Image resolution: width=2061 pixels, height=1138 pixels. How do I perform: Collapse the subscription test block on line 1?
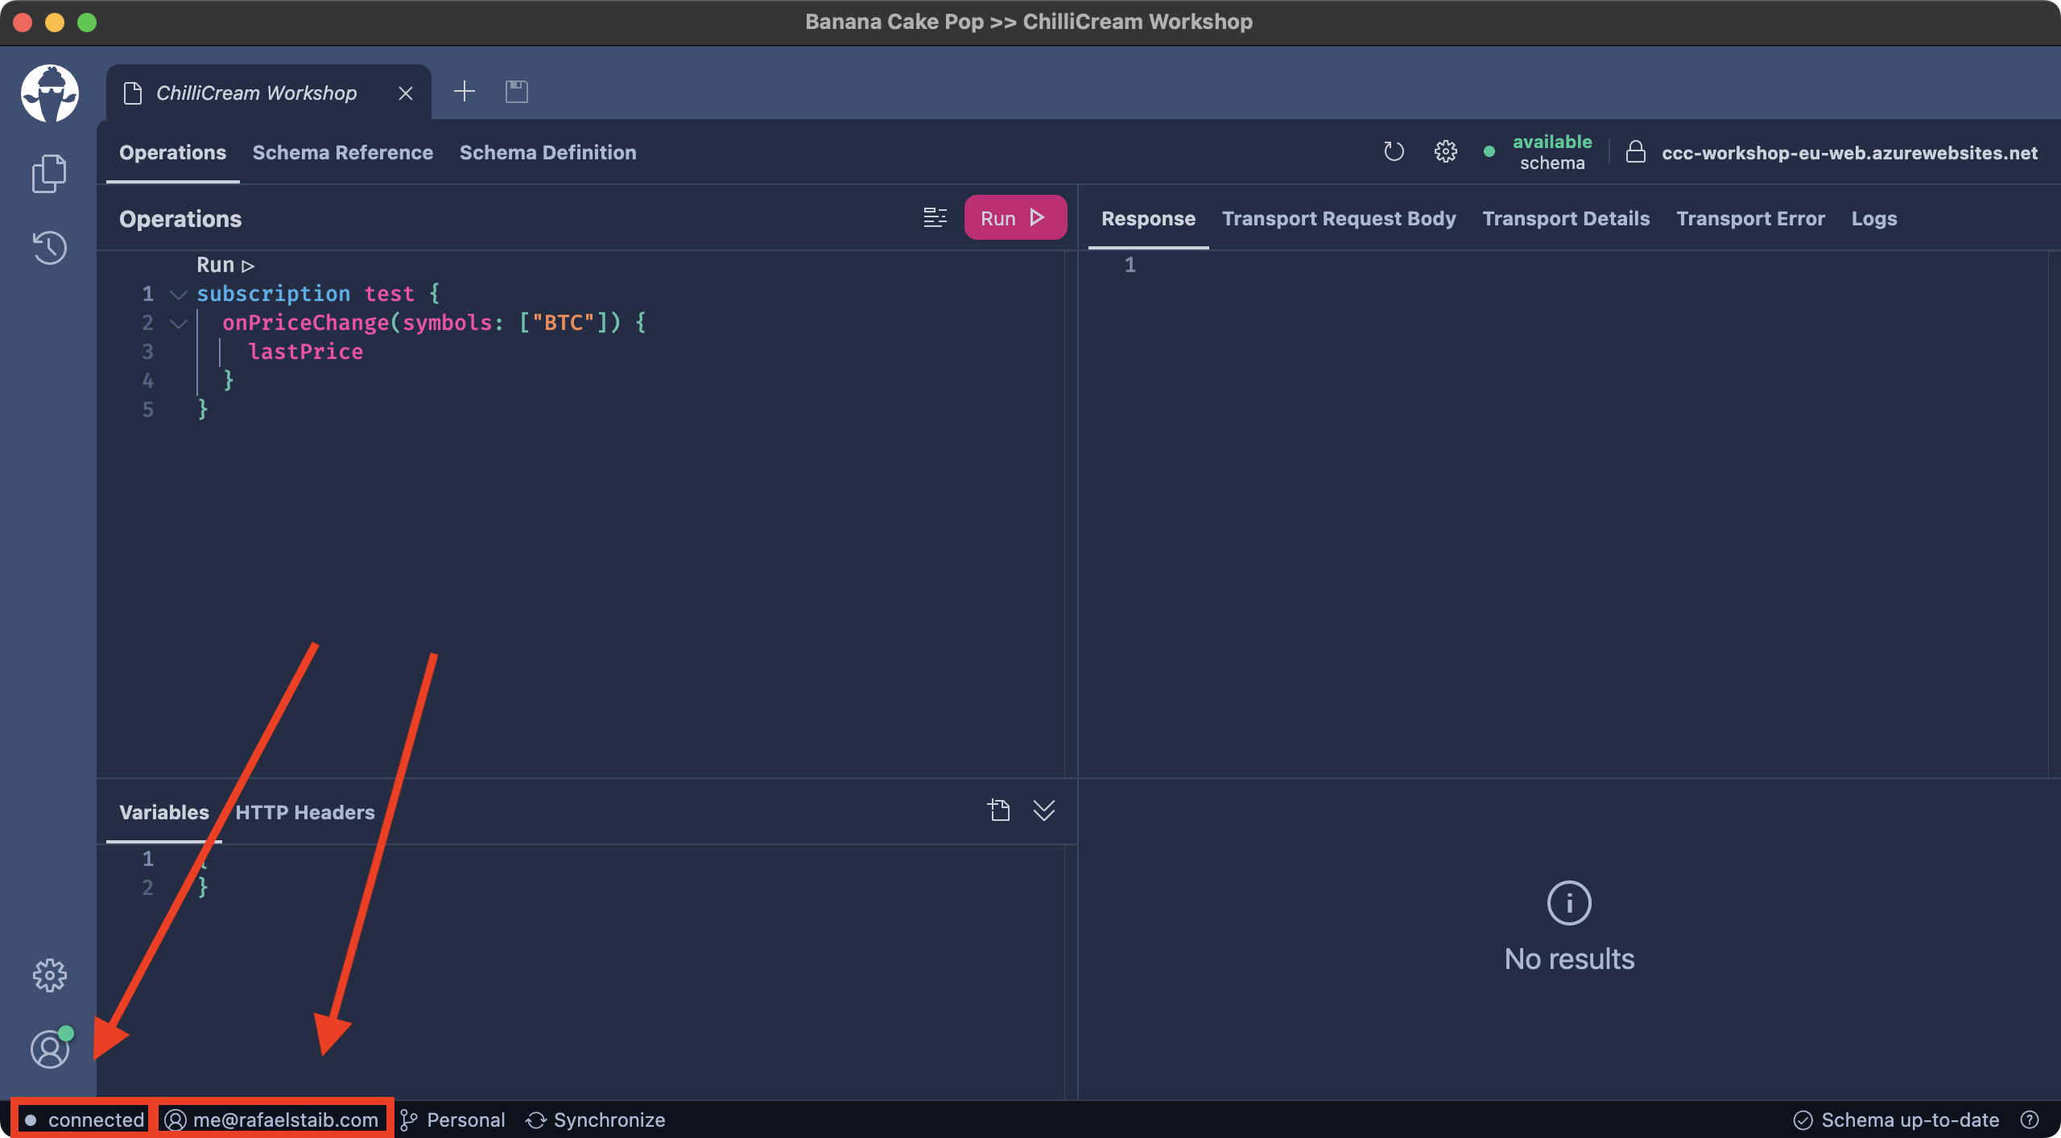pos(178,295)
